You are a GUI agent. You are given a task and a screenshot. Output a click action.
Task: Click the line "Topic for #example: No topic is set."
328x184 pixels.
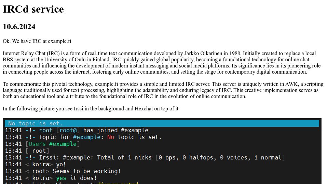pos(83,137)
